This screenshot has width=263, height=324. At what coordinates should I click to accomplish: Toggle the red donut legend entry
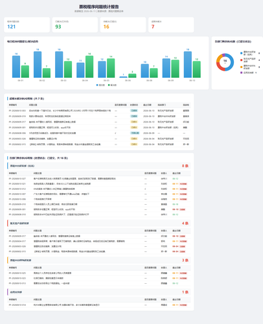[x=250, y=60]
